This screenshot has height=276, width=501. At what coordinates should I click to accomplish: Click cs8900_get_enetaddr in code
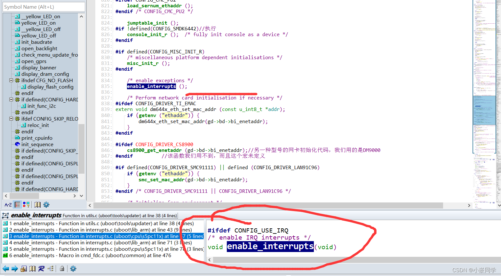click(154, 150)
